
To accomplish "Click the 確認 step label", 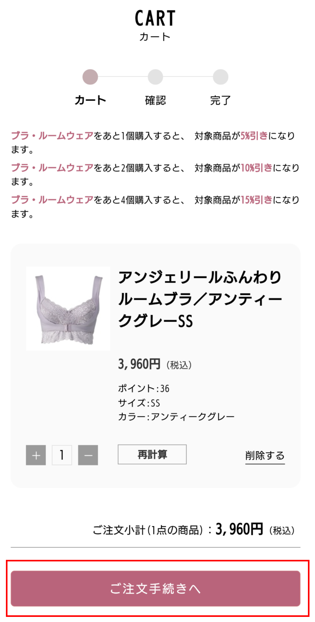I will pos(156,100).
